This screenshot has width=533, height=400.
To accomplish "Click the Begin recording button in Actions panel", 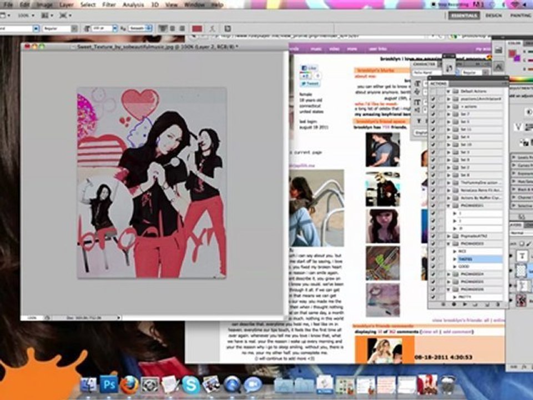I will click(454, 304).
